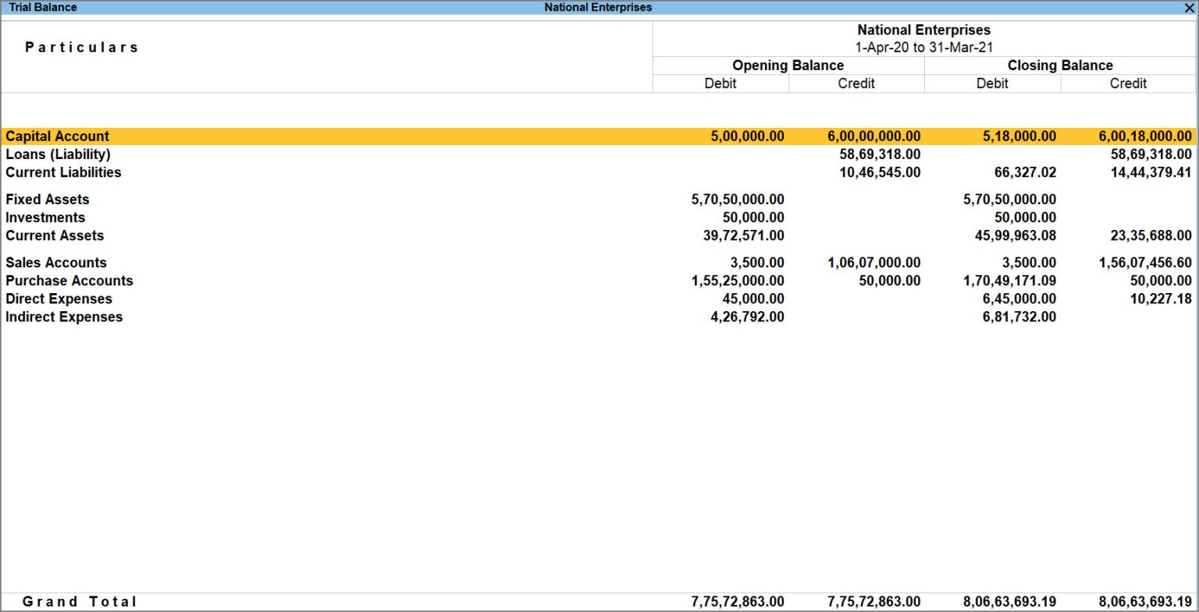
Task: Select the Closing Balance column header
Action: pyautogui.click(x=1060, y=65)
